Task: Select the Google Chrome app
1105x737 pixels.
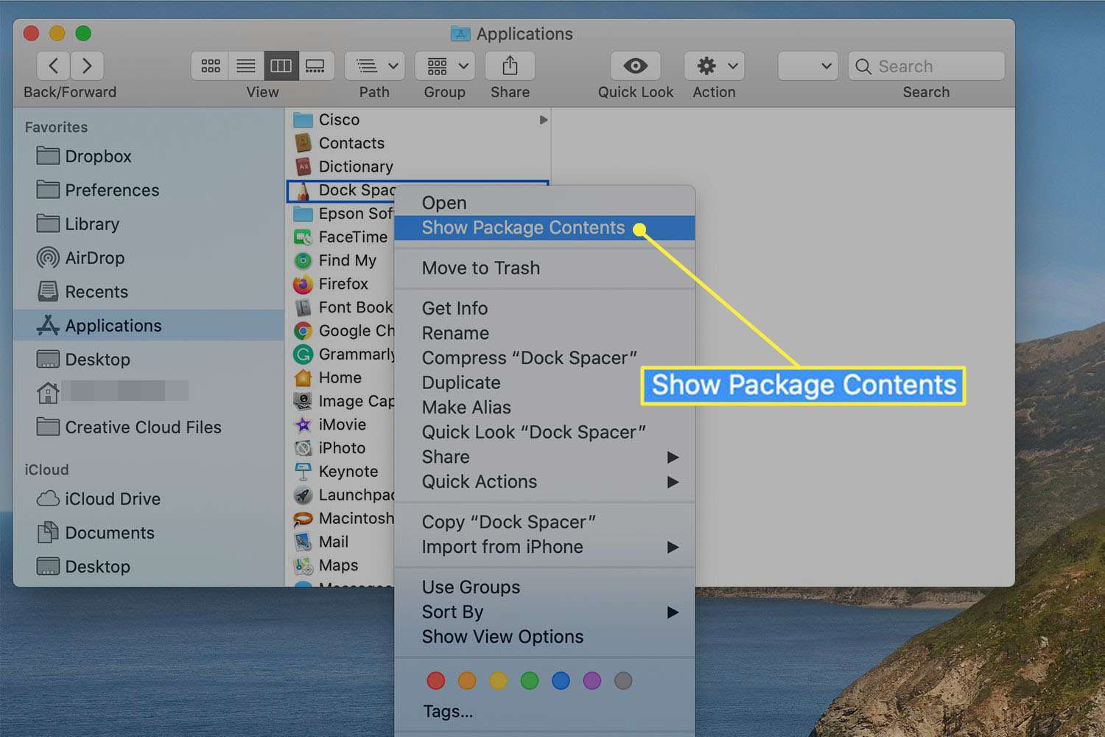Action: [341, 331]
